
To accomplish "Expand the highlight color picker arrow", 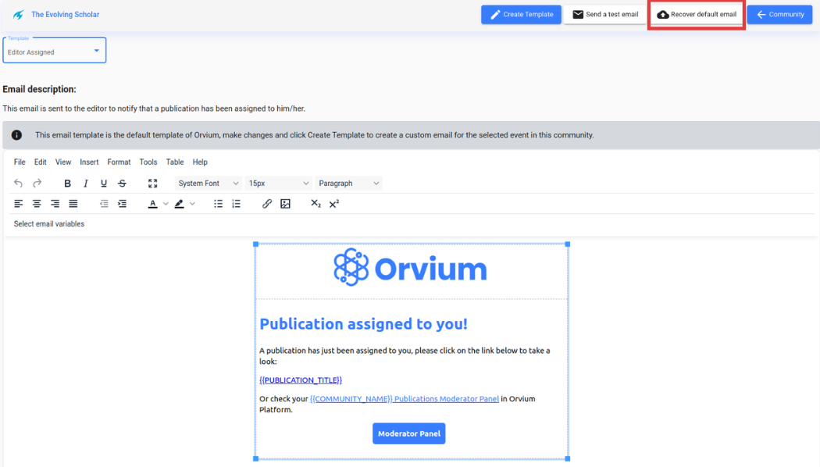I will pyautogui.click(x=192, y=203).
